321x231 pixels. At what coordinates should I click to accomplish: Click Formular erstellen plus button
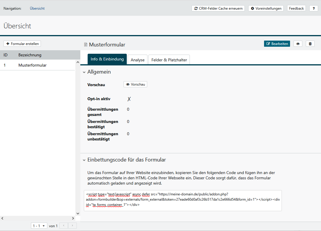tap(22, 44)
